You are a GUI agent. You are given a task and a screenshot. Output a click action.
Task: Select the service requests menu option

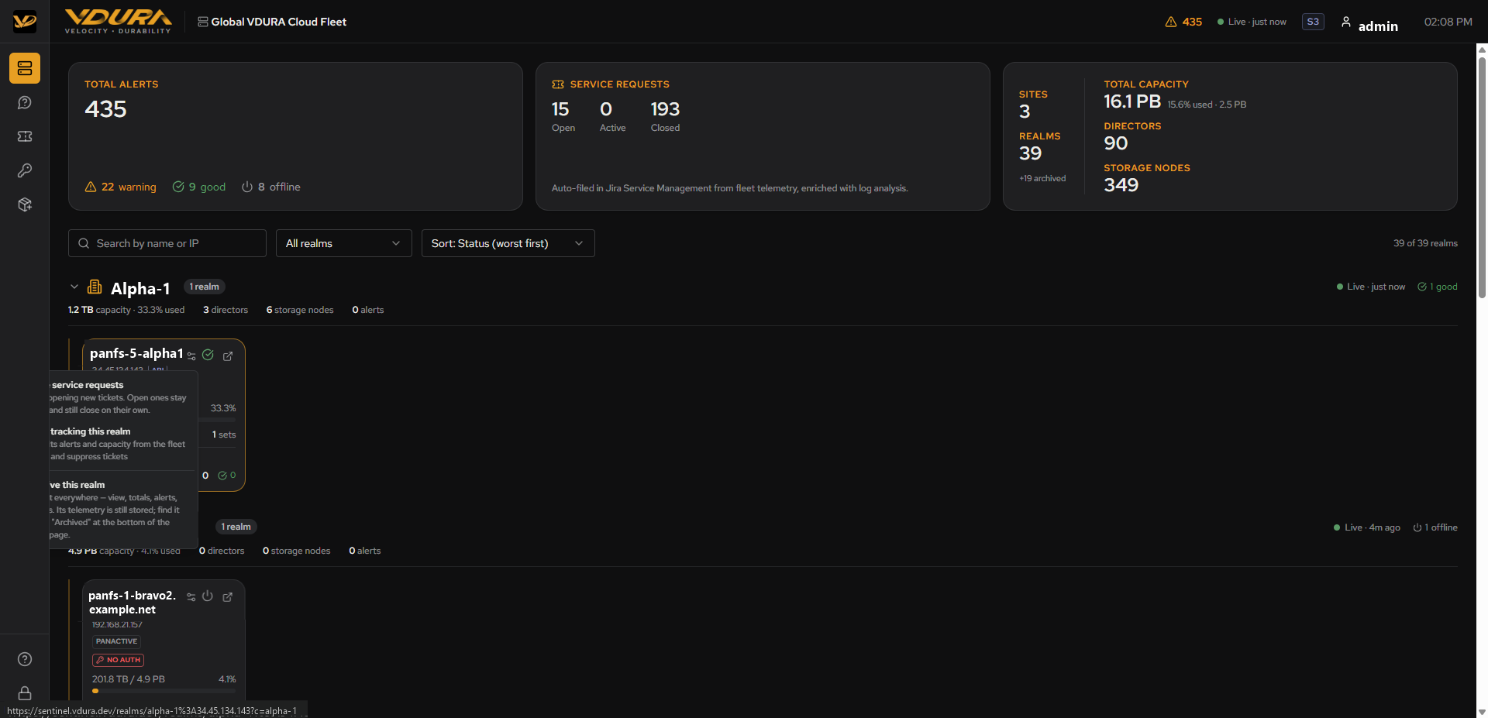121,397
